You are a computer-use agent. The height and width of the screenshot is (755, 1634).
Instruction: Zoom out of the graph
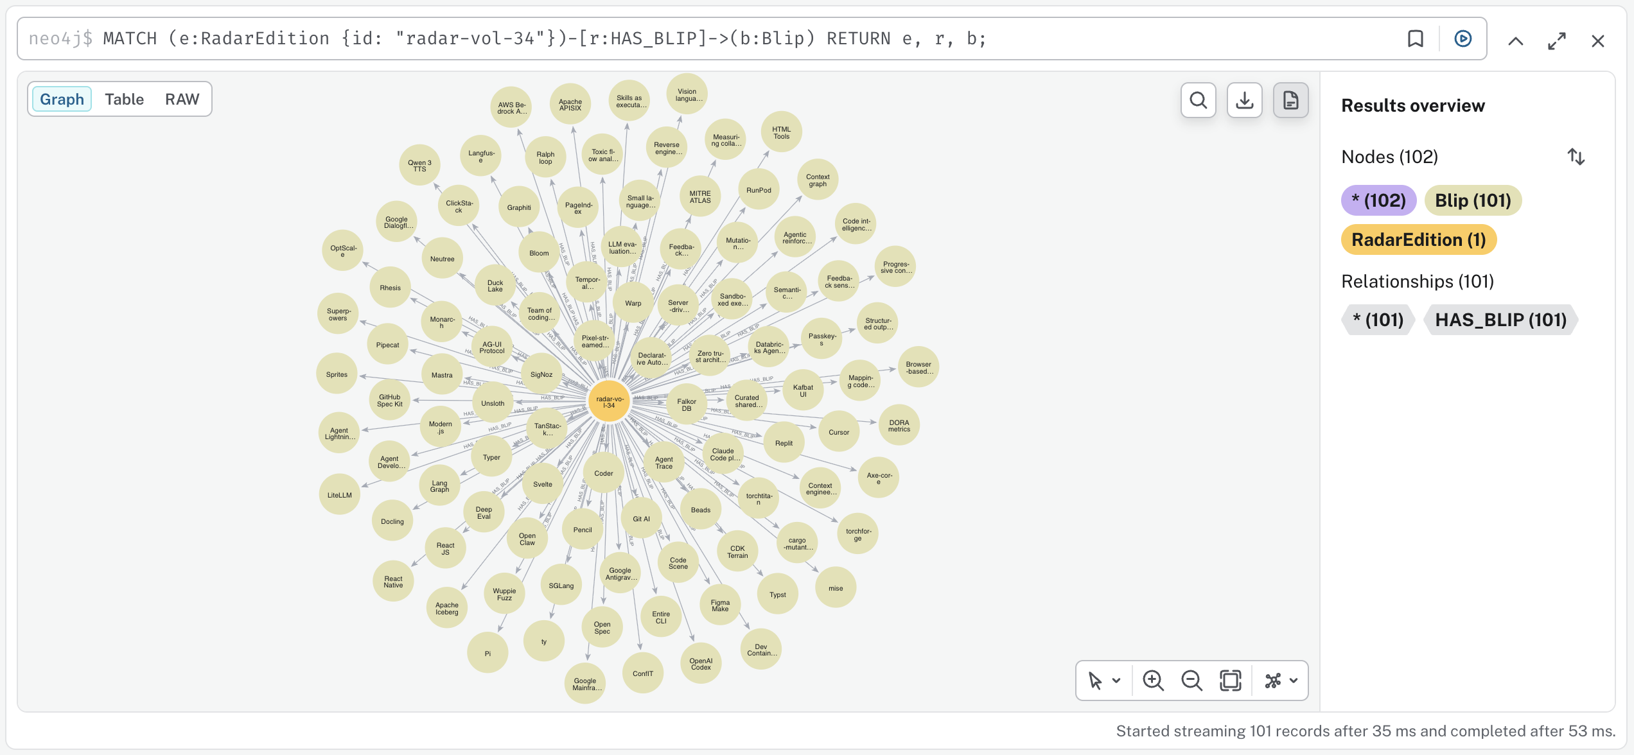click(x=1191, y=681)
